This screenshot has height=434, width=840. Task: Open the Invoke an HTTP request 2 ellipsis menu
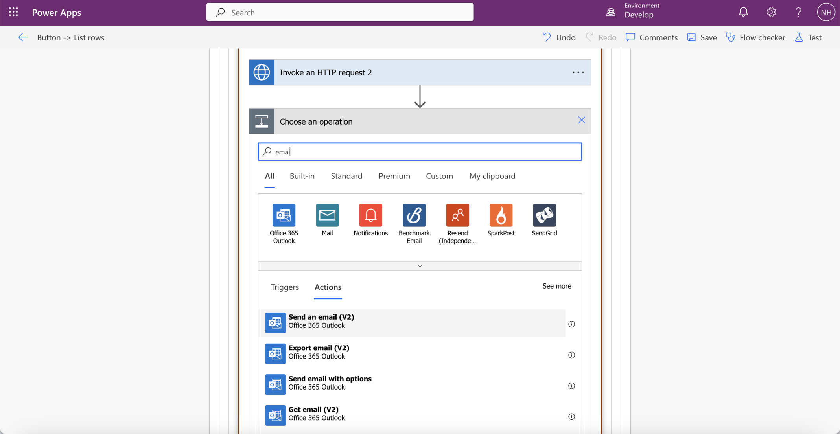(578, 72)
